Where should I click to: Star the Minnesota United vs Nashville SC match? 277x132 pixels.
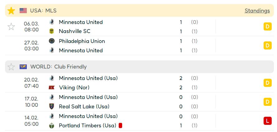point(11,27)
